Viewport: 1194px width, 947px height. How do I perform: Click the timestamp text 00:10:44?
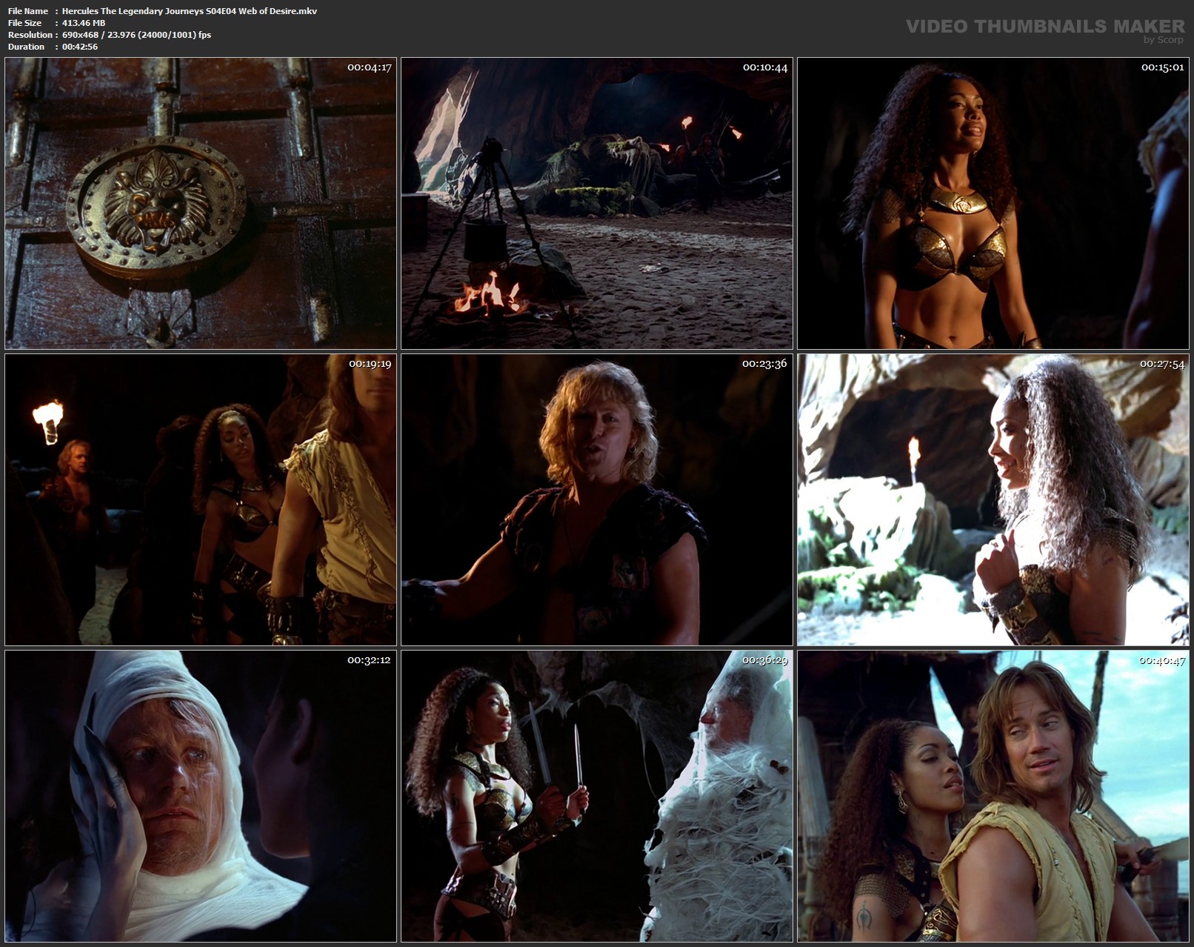tap(765, 67)
